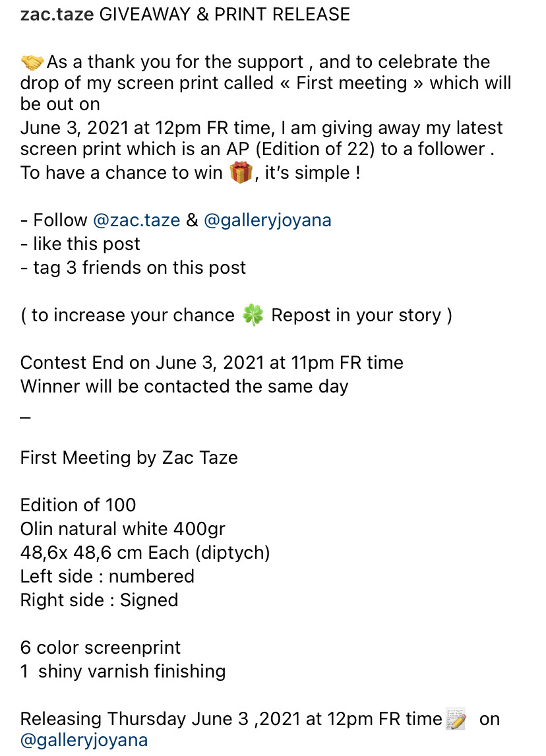Click 'Winner will be contacted the same day'
Image resolution: width=546 pixels, height=756 pixels.
click(x=184, y=387)
